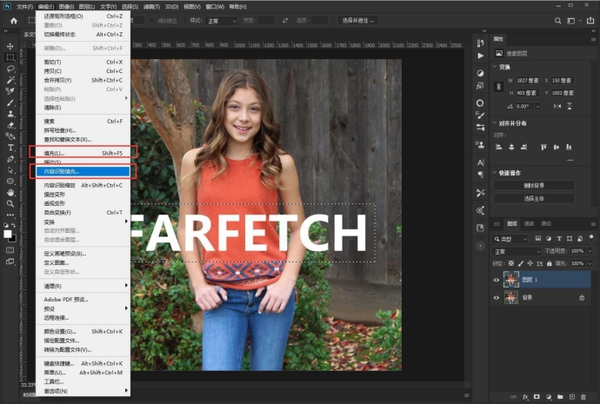The height and width of the screenshot is (404, 600).
Task: Click the foreground color swatch
Action: click(7, 234)
